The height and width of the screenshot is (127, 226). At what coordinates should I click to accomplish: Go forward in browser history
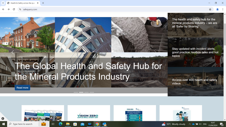[8, 9]
